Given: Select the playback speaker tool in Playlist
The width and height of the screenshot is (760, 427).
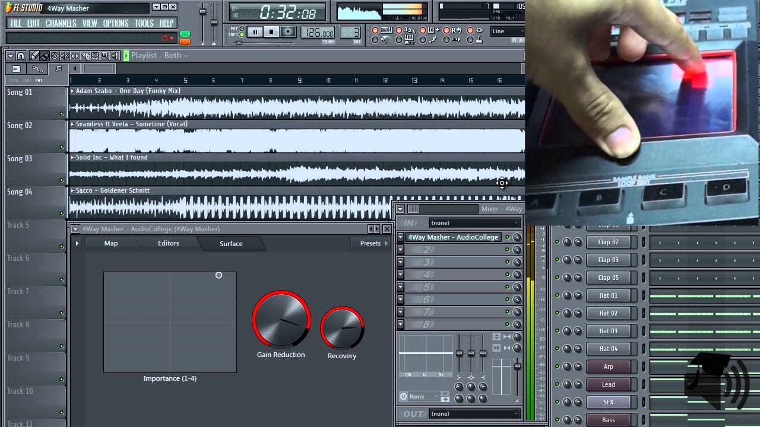Looking at the screenshot, I should tap(115, 56).
